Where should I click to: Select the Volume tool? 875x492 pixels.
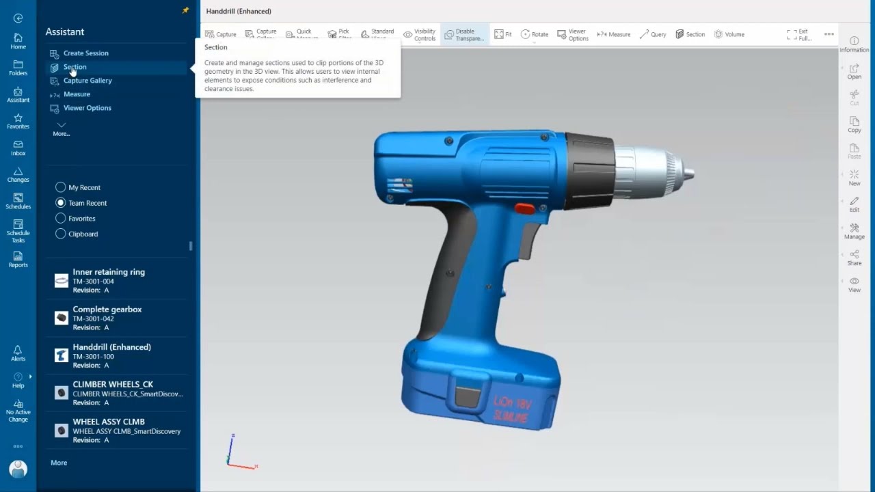point(729,34)
